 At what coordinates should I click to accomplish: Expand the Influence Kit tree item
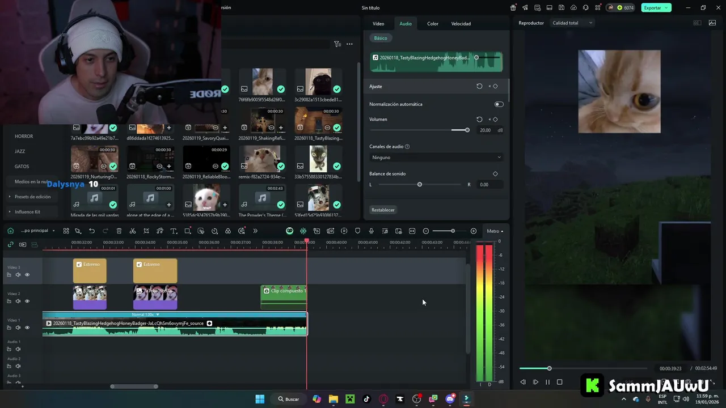point(27,212)
